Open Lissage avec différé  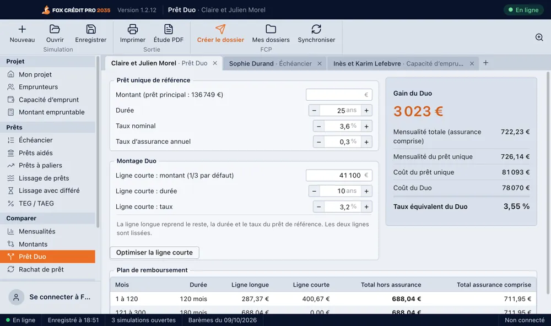(48, 191)
